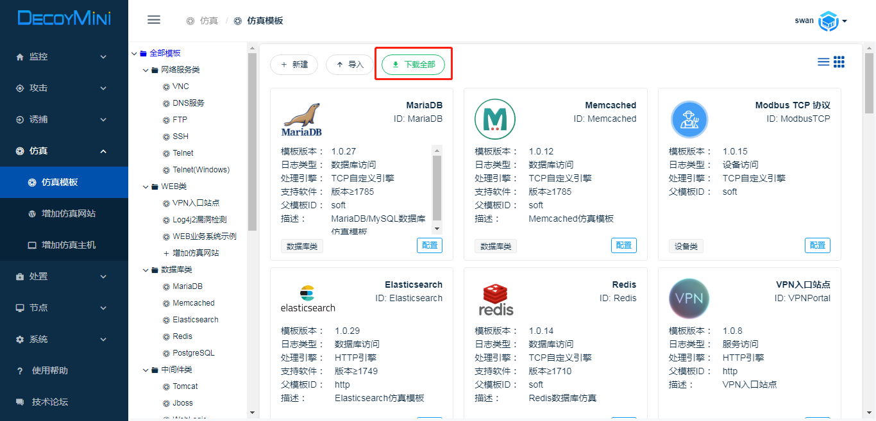The image size is (876, 421).
Task: Click the Redis red cube logo
Action: click(x=496, y=300)
